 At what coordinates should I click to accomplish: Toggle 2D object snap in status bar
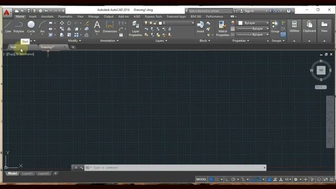(x=259, y=180)
